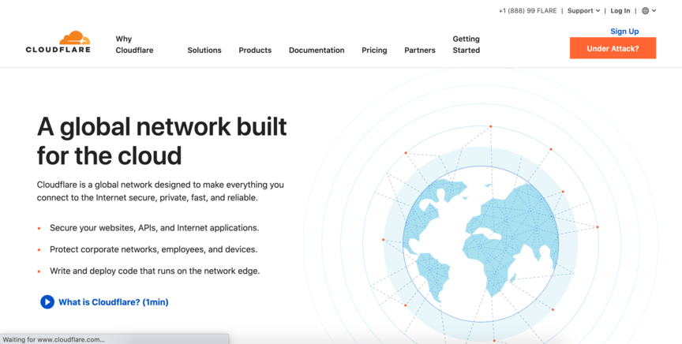Click 'Write and deploy code' bullet text
Image resolution: width=682 pixels, height=344 pixels.
pos(155,271)
